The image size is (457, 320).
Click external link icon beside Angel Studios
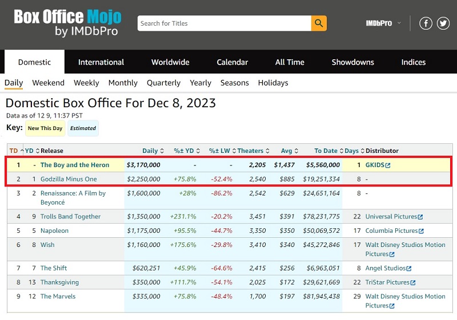408,268
